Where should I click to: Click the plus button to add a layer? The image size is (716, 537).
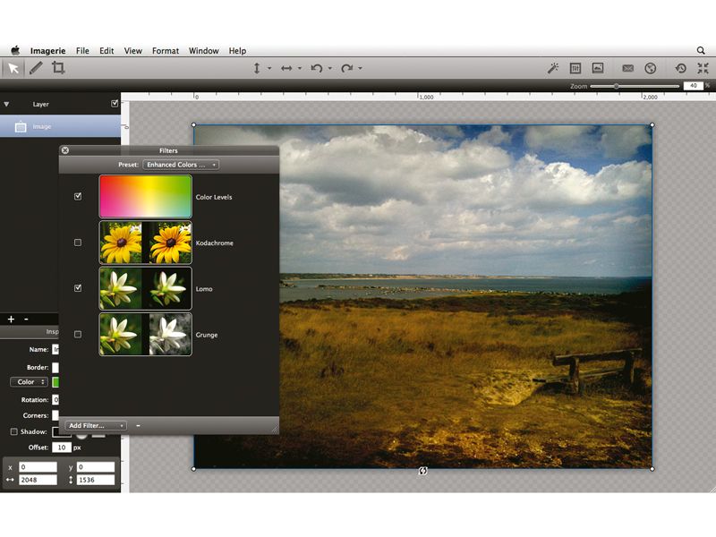point(11,319)
